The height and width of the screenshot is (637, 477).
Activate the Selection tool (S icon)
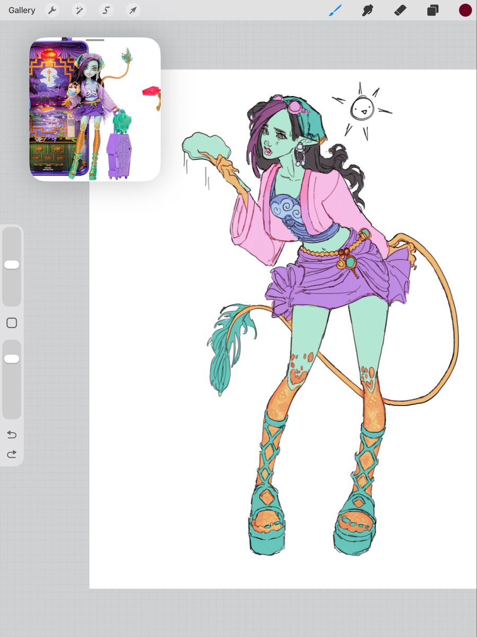(107, 10)
